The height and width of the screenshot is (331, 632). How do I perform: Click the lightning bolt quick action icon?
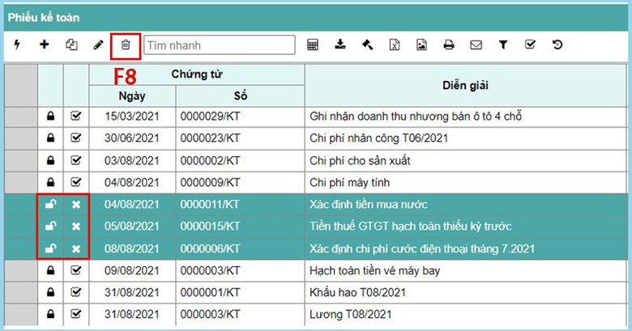pos(17,45)
